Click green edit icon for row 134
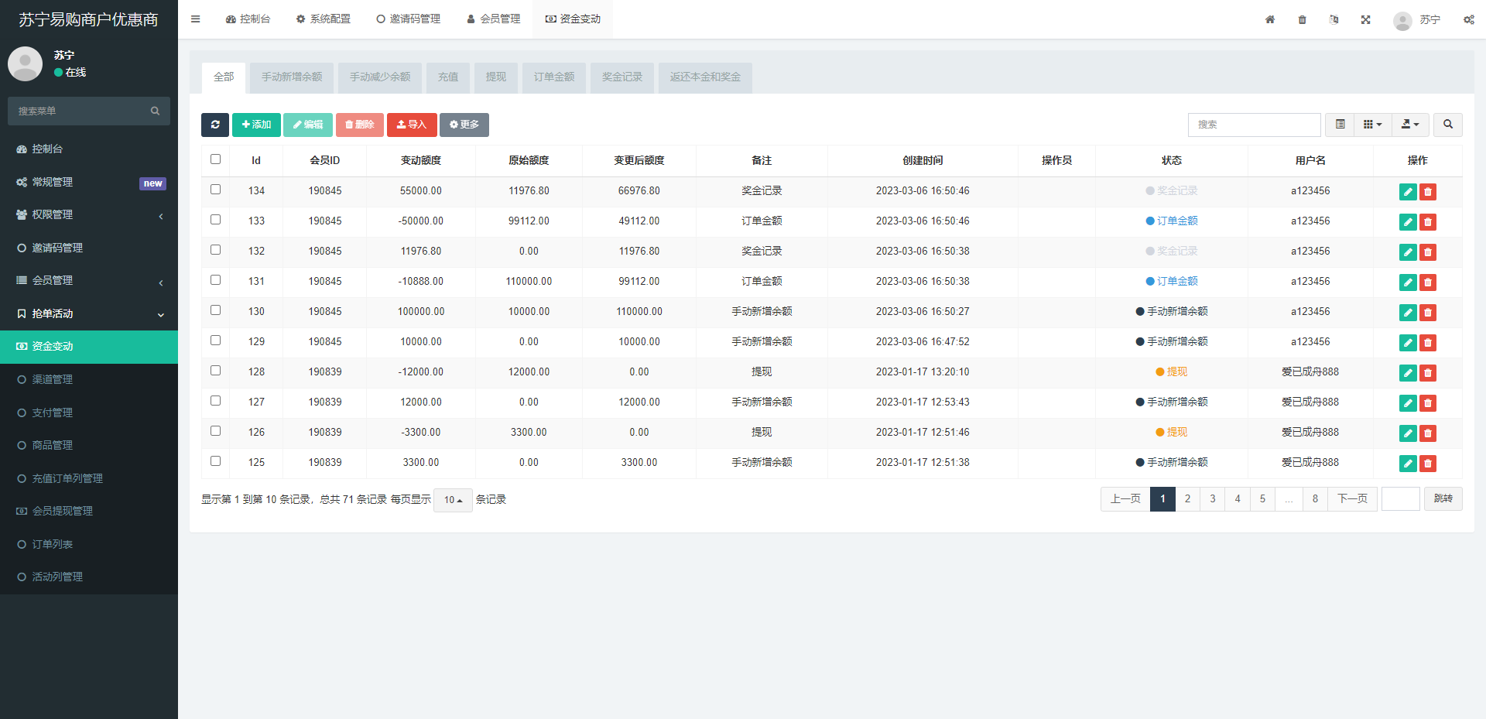Viewport: 1486px width, 719px height. coord(1408,192)
